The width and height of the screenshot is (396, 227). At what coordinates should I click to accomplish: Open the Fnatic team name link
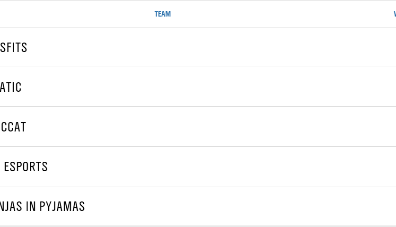click(x=10, y=87)
